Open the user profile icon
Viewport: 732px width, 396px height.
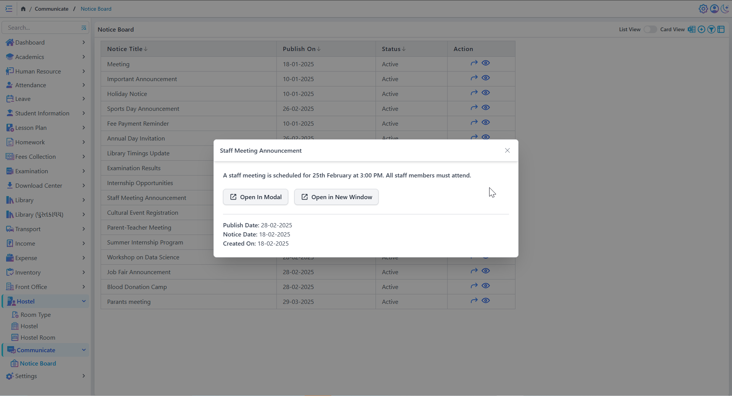pyautogui.click(x=714, y=9)
